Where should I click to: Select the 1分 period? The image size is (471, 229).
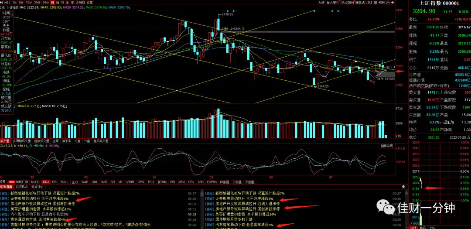[14, 3]
